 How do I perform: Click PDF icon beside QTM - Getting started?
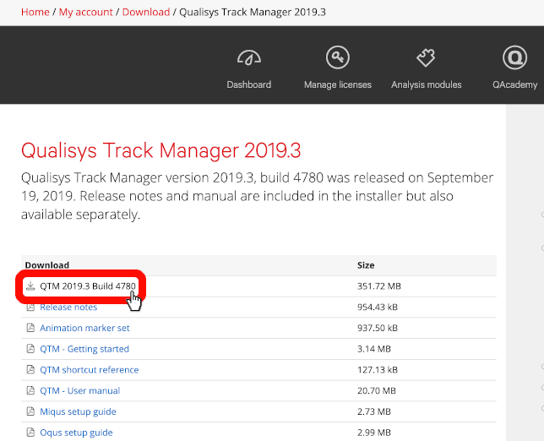(30, 349)
